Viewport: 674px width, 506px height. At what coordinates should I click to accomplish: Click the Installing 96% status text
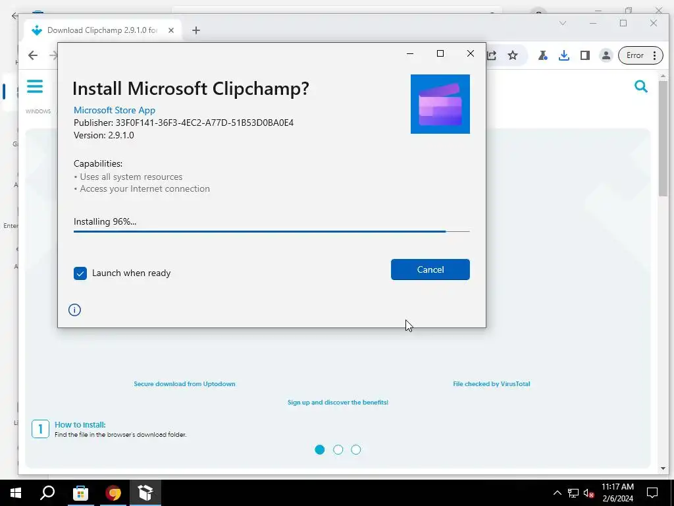105,221
